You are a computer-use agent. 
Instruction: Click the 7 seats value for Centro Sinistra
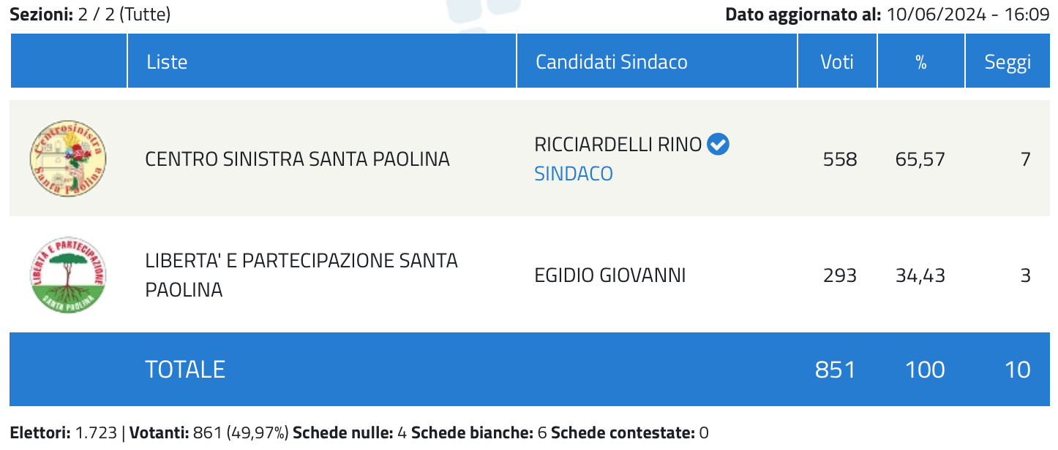[1026, 159]
